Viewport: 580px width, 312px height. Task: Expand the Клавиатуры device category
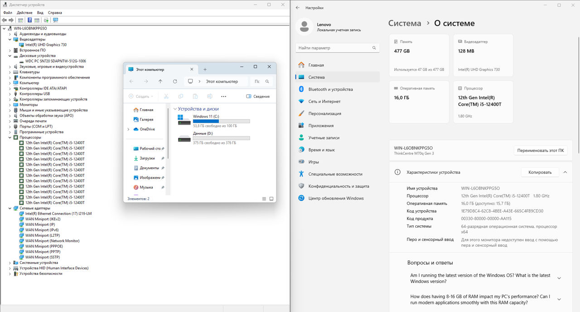[x=10, y=72]
